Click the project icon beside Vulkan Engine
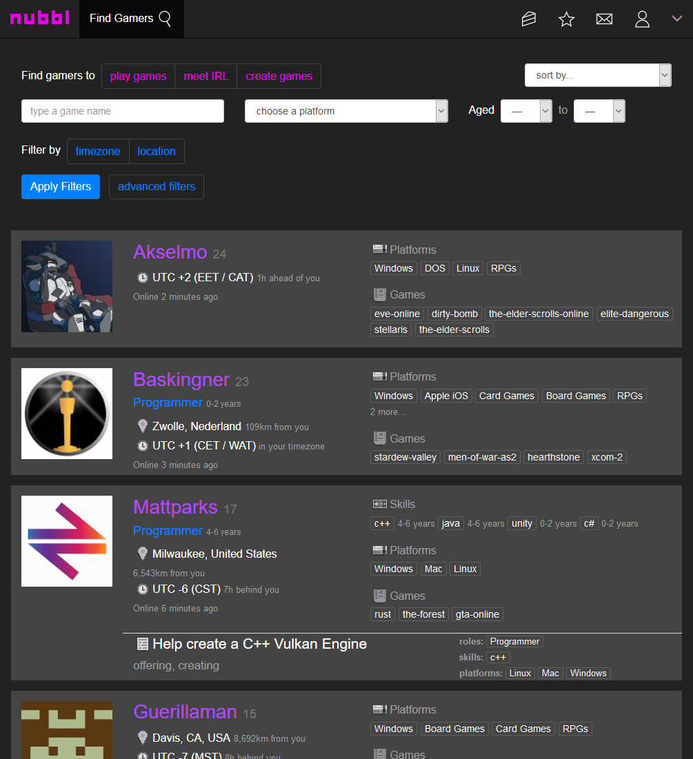 [x=142, y=644]
